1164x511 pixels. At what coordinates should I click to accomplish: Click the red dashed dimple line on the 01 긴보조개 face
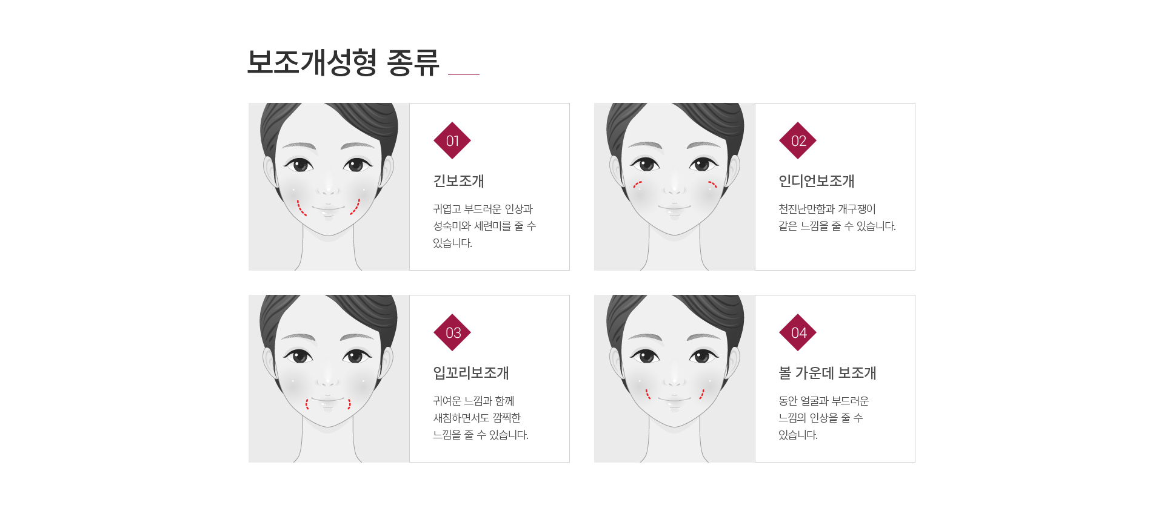pos(301,208)
